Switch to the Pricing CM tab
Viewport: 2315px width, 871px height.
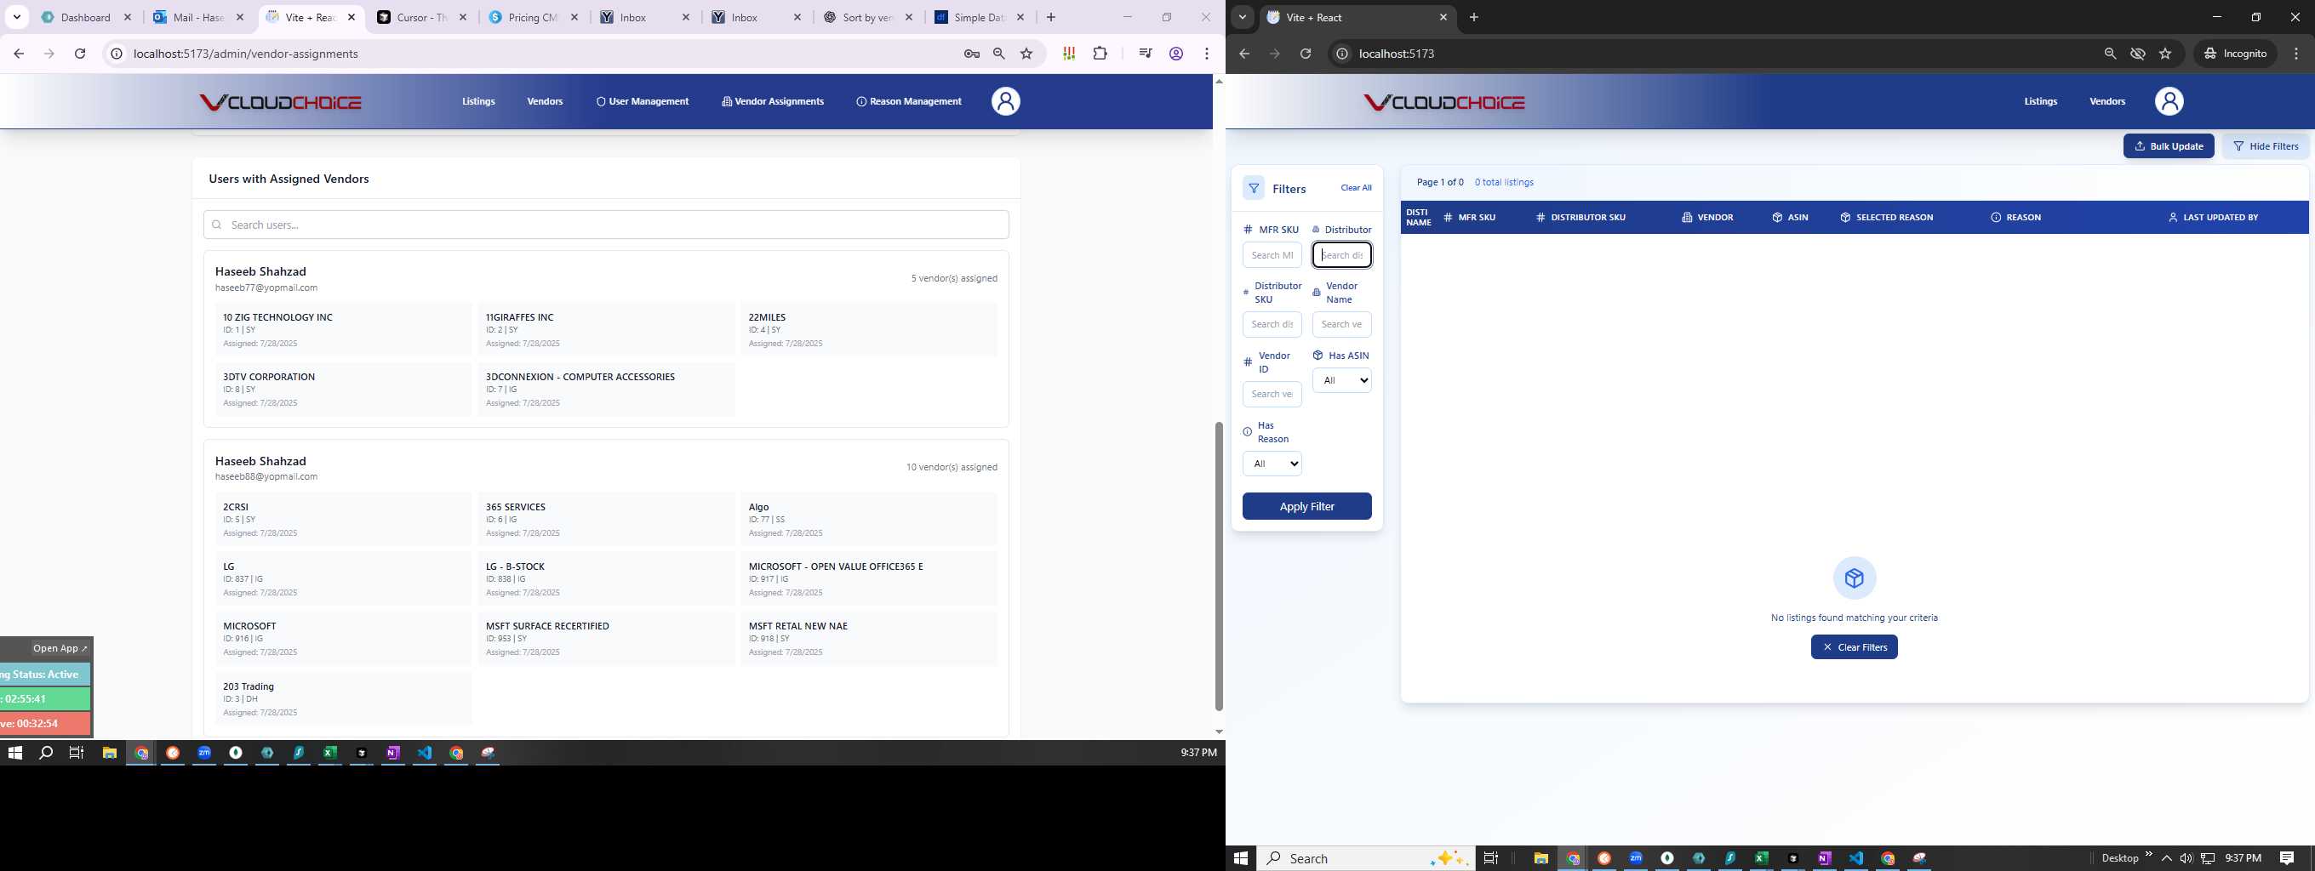click(534, 17)
